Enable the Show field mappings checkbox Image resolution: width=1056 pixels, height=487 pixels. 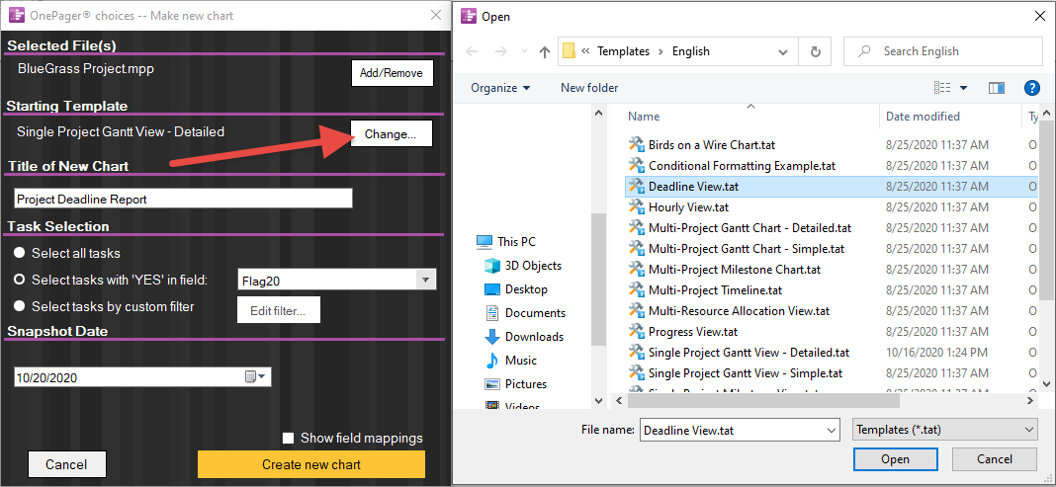click(x=289, y=438)
